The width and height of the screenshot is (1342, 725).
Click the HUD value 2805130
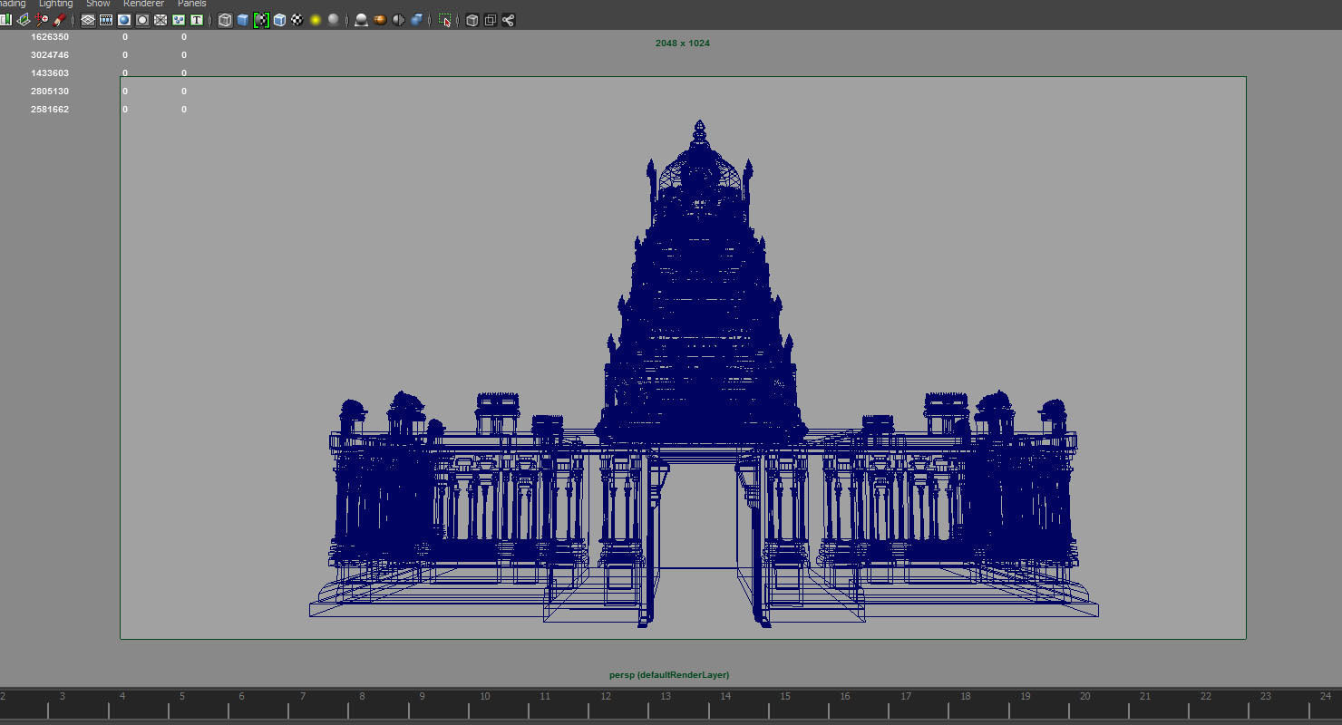tap(50, 92)
